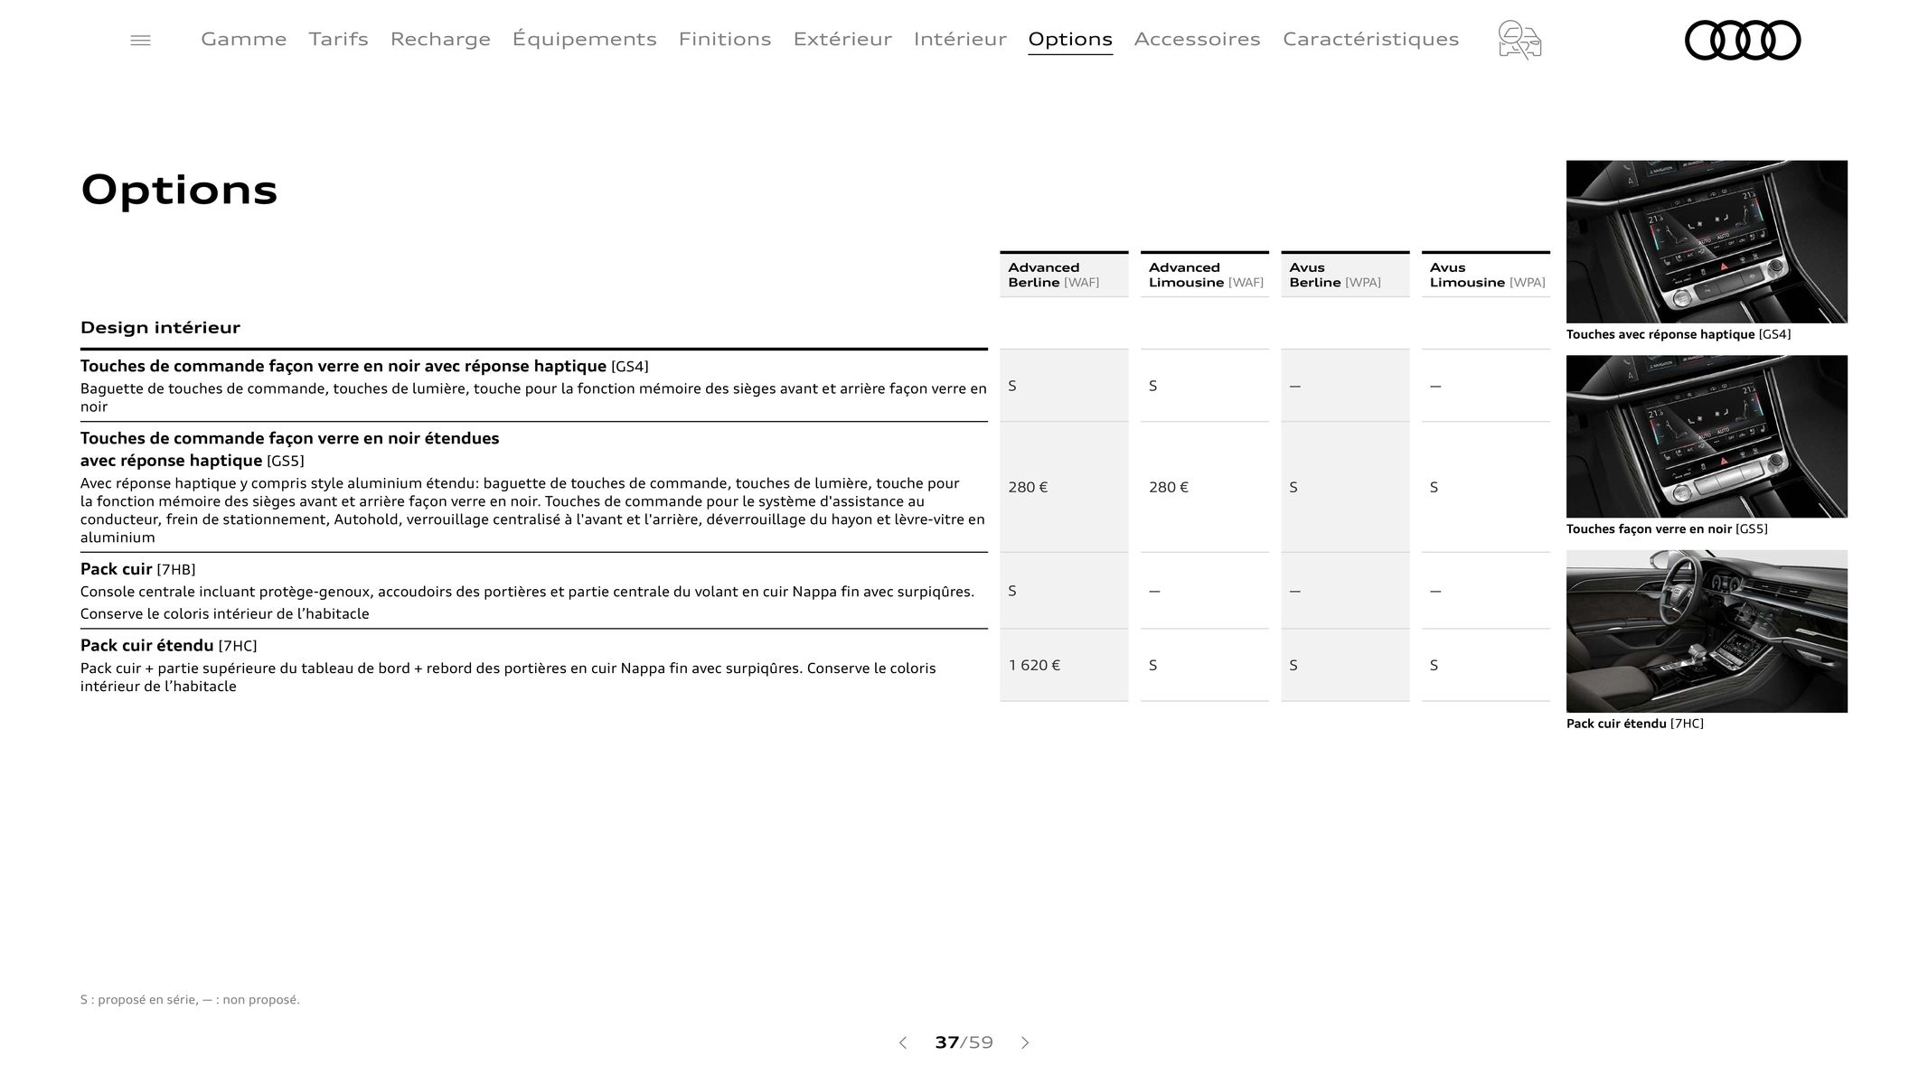Click Pack cuir 7HB 'S' cell
1928x1084 pixels.
[1064, 591]
